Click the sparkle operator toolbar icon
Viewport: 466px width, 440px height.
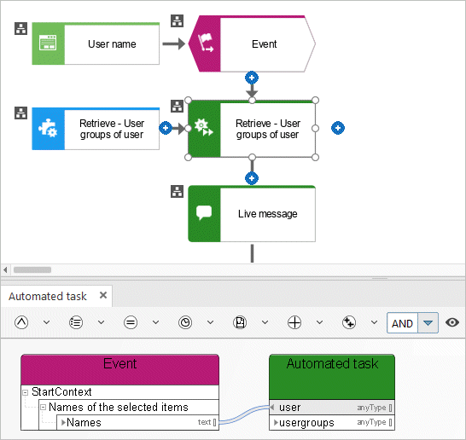tap(349, 322)
